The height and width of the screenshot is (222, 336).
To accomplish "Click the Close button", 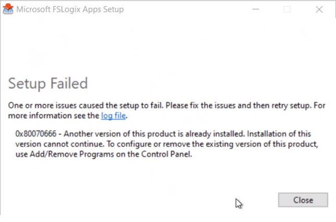I will [x=303, y=200].
